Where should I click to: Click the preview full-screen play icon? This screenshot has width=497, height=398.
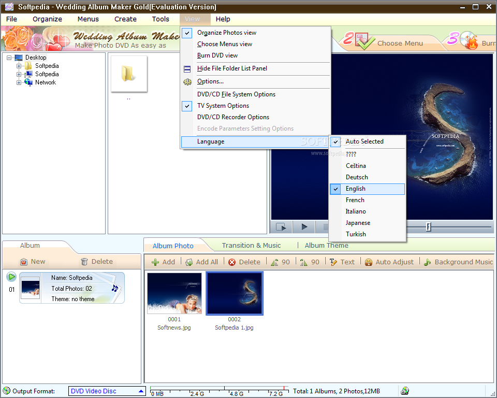(281, 227)
